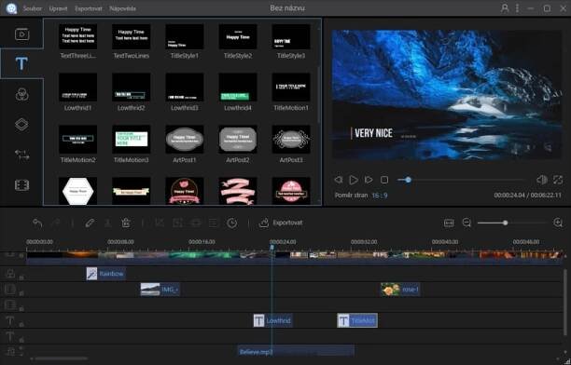Click the Redo arrow in toolbar
571x365 pixels.
point(55,223)
